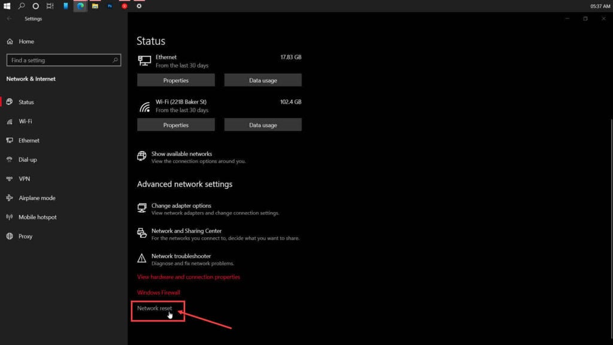Open Windows Firewall link
Screen dimensions: 613x345
pos(159,293)
